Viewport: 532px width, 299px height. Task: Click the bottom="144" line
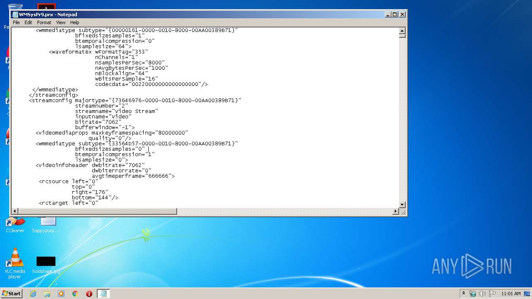95,198
